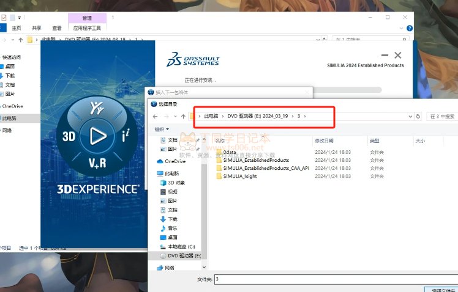Click the 文件夹 name input field
Viewport: 458px width, 292px height.
point(331,279)
